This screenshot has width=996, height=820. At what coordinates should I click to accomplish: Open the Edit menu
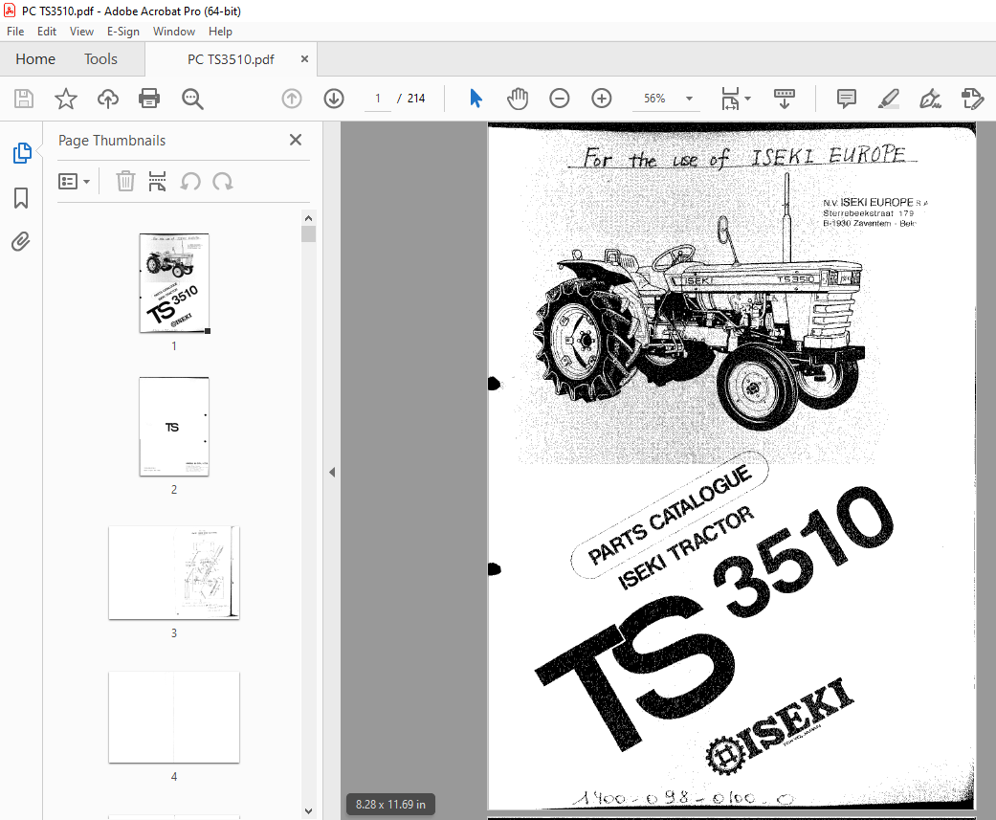point(46,32)
